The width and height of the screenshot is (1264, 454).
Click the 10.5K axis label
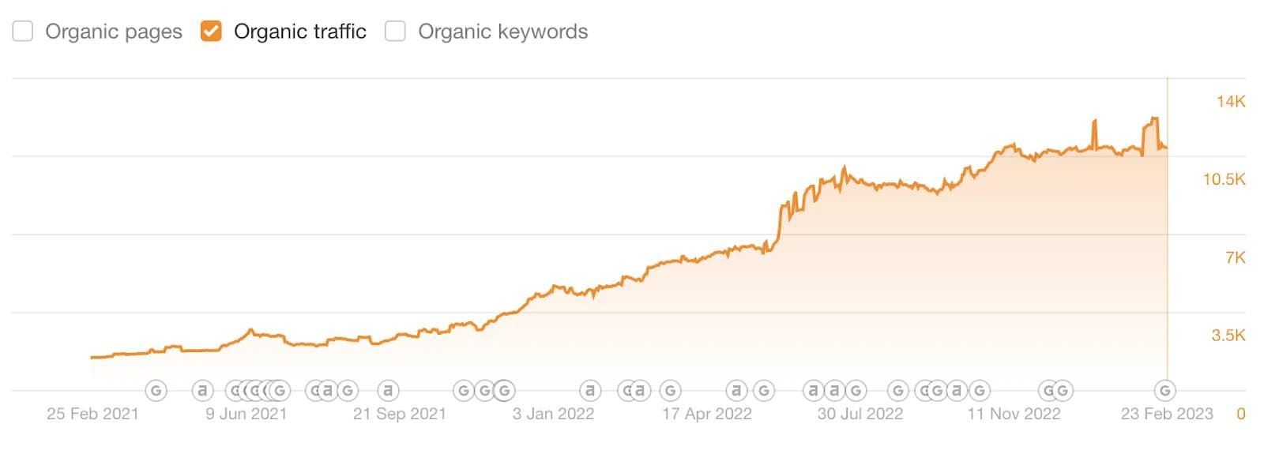click(x=1224, y=180)
